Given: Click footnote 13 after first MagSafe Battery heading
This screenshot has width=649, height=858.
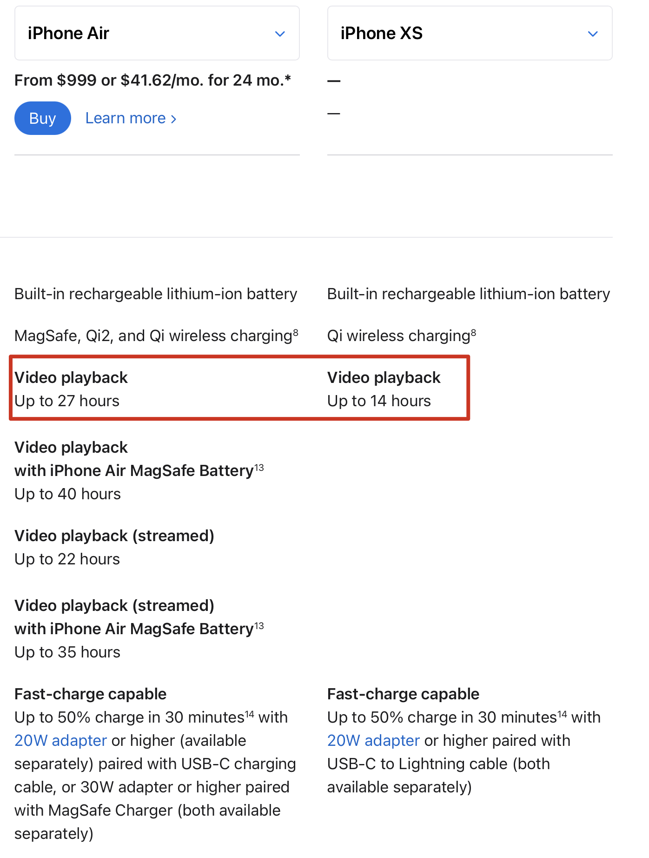Looking at the screenshot, I should point(259,467).
